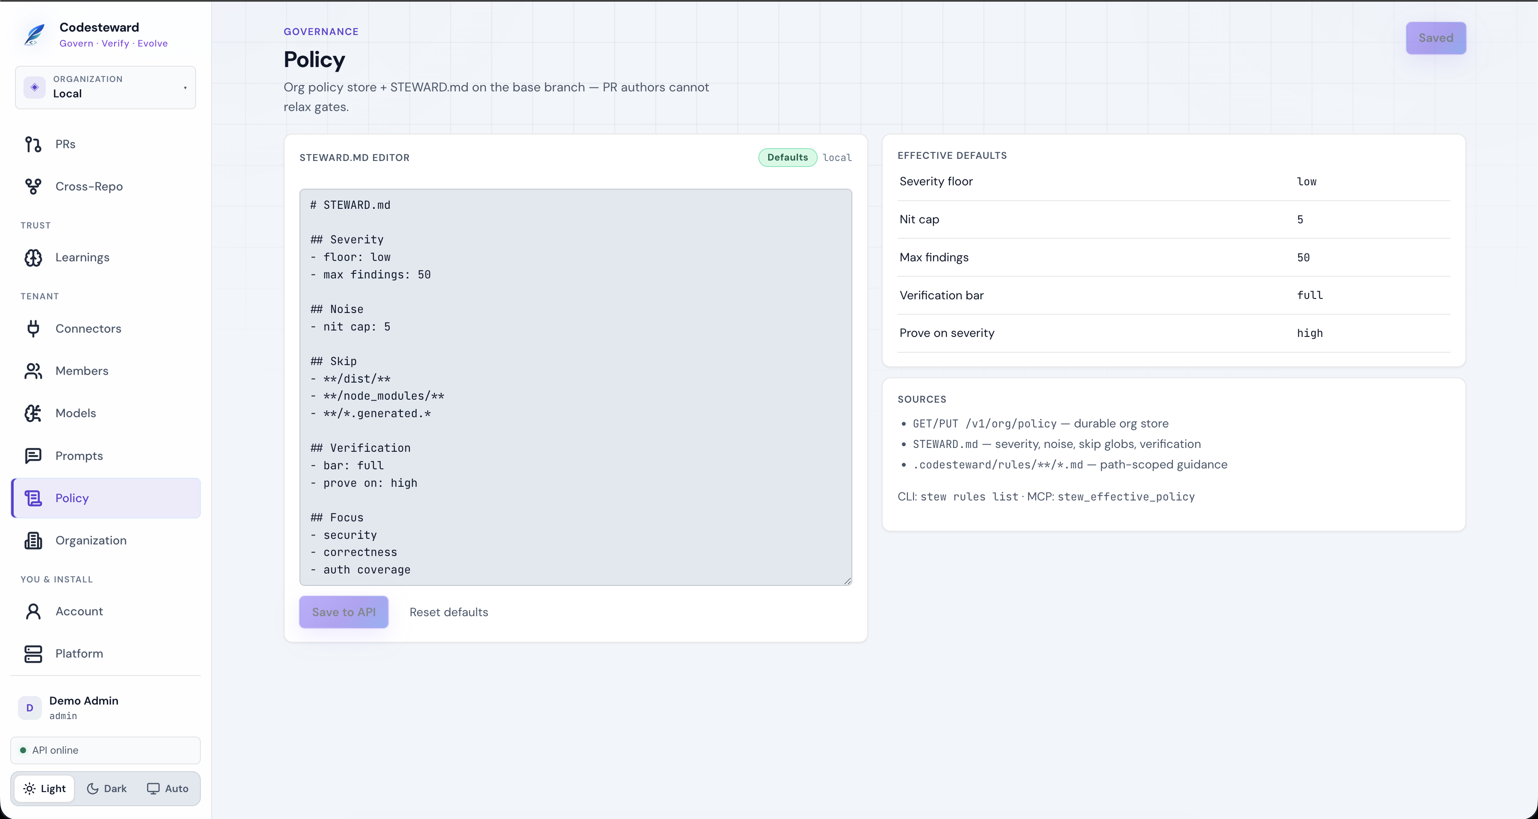The width and height of the screenshot is (1538, 819).
Task: Click the Nit cap value 5
Action: (1300, 219)
